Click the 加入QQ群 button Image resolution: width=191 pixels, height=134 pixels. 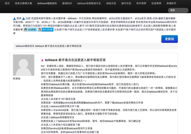[46, 30]
